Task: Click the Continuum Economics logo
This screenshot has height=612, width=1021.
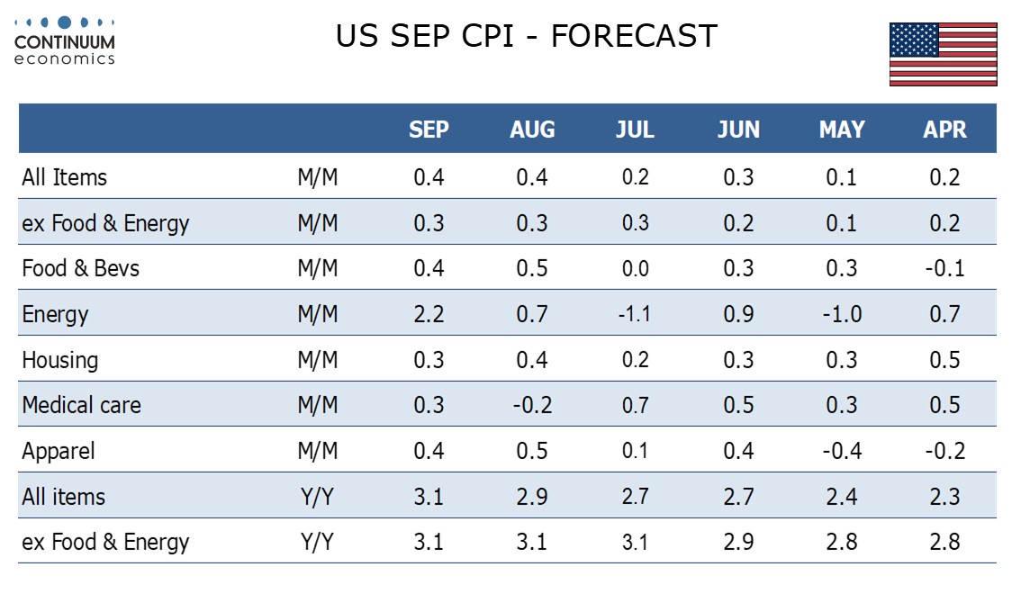Action: (x=65, y=40)
